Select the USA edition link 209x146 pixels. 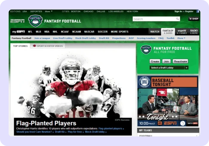tap(25, 11)
